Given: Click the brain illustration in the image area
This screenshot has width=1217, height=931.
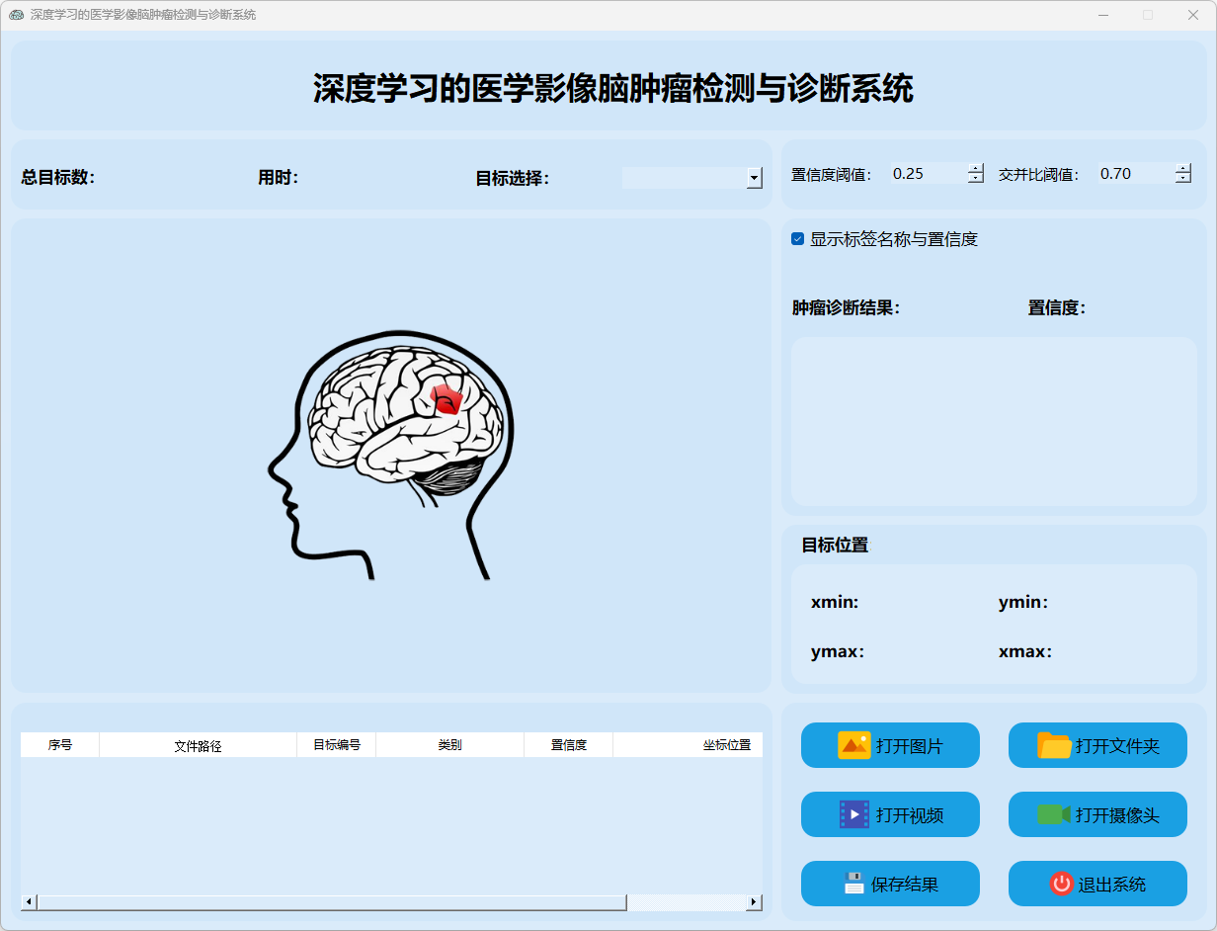Looking at the screenshot, I should 391,455.
